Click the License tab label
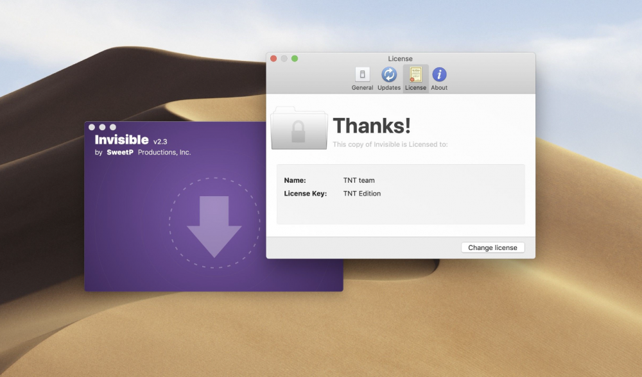Screen dimensions: 642x377 (415, 87)
